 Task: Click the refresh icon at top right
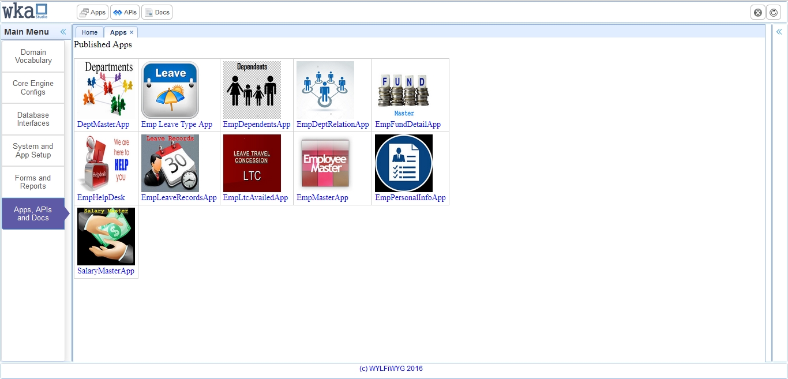773,13
